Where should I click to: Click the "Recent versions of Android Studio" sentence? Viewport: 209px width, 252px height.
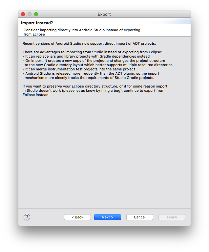click(x=89, y=43)
